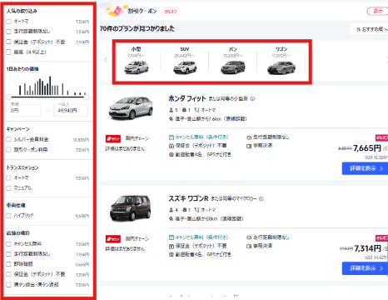
Task: Click luggage icon on ホンダ フィット
Action: click(184, 110)
